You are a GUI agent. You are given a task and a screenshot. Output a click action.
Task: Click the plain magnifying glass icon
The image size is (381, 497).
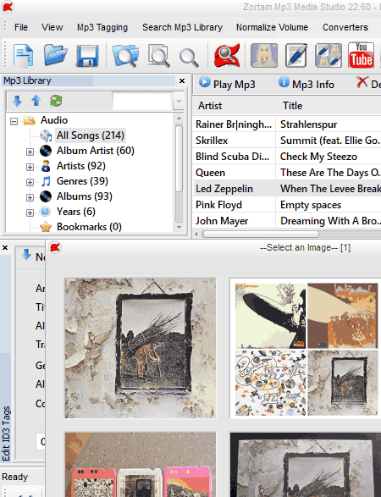(190, 58)
